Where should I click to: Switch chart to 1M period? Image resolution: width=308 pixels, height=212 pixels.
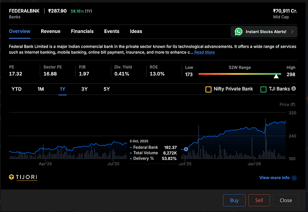point(41,89)
